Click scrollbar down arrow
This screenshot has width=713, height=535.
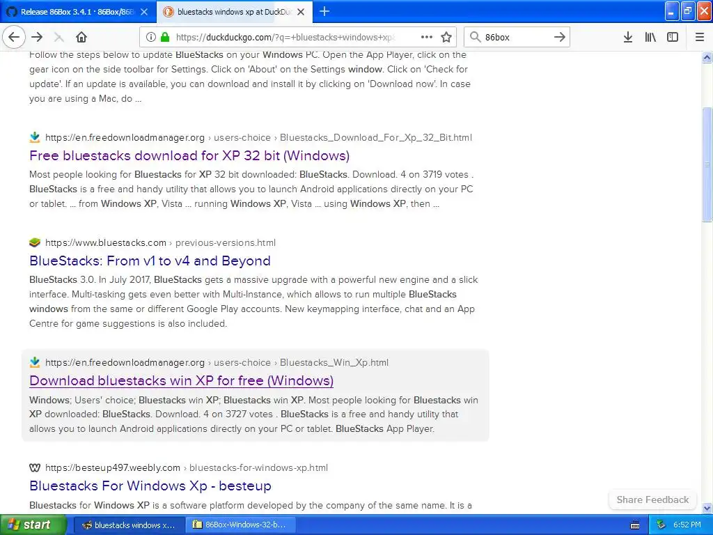click(x=707, y=508)
